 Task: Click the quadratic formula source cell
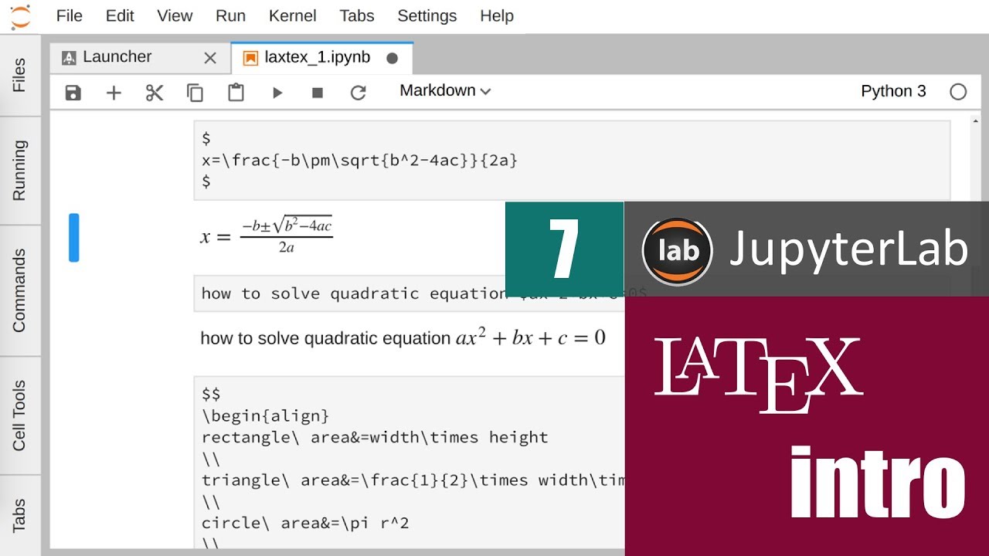[x=572, y=160]
